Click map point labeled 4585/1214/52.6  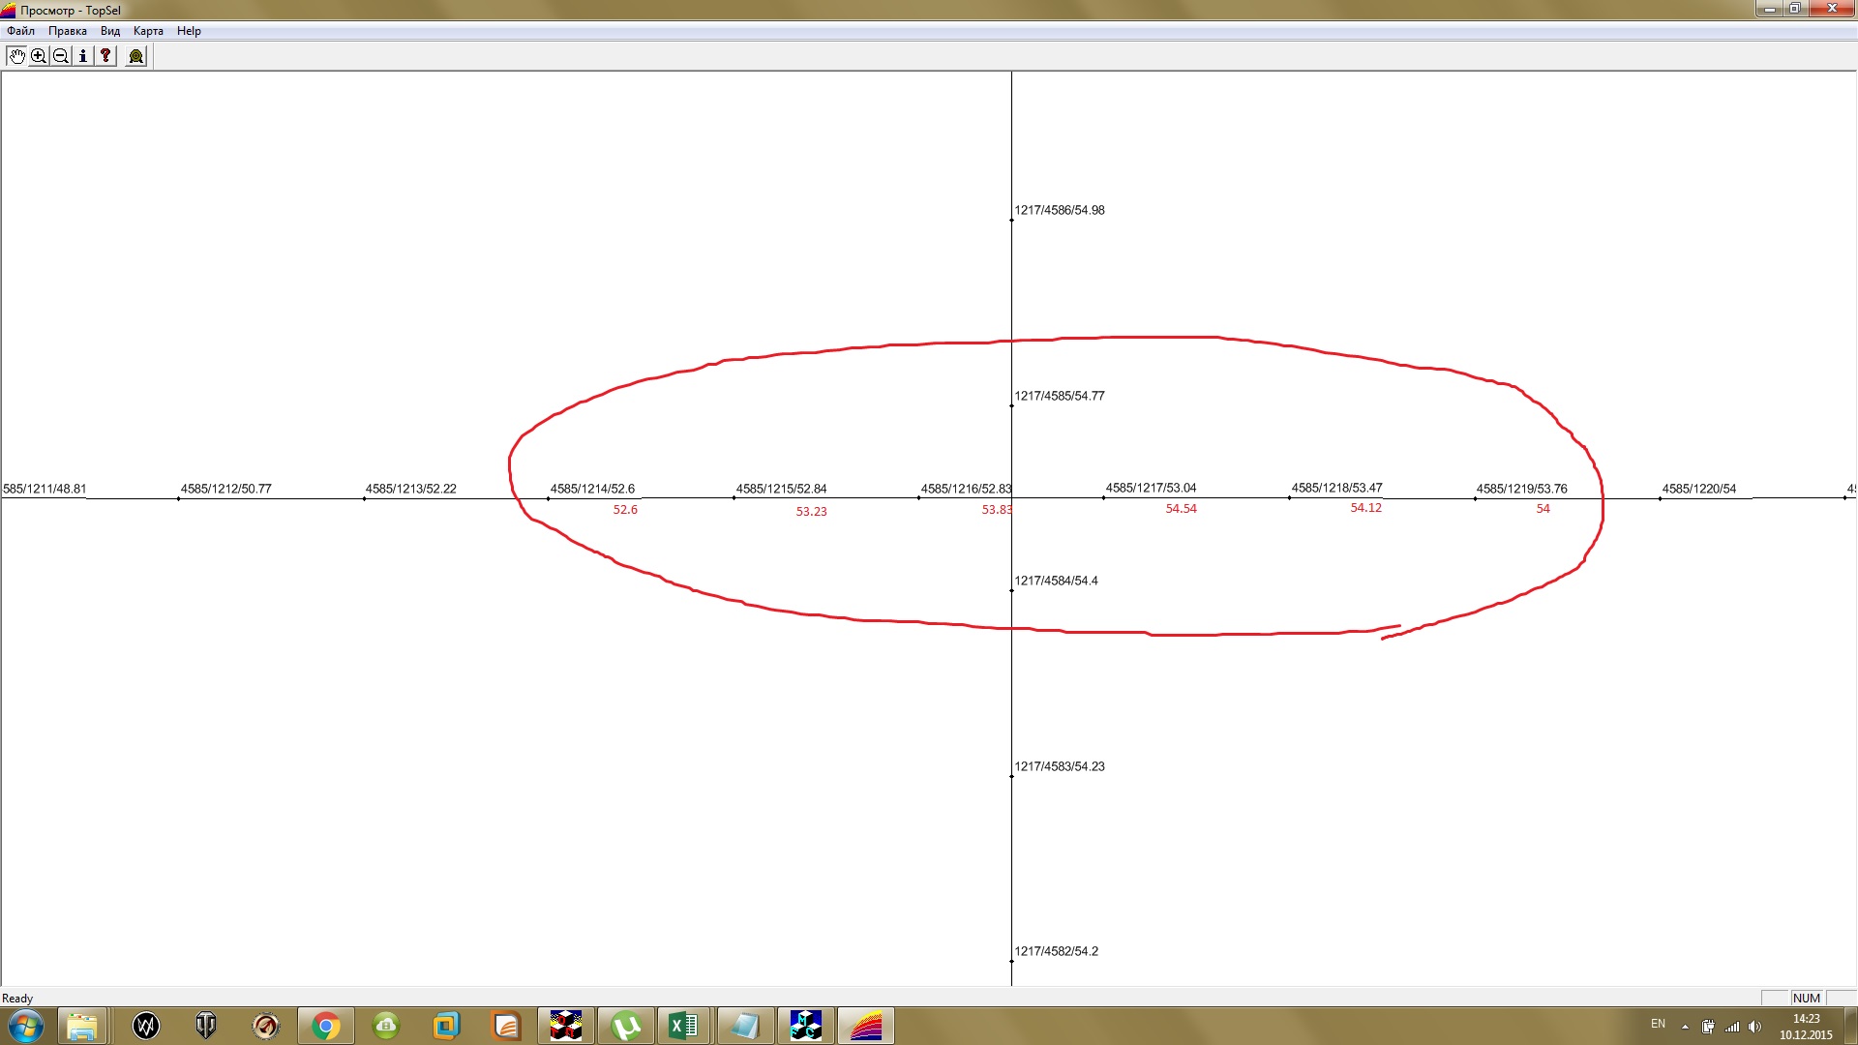[549, 498]
